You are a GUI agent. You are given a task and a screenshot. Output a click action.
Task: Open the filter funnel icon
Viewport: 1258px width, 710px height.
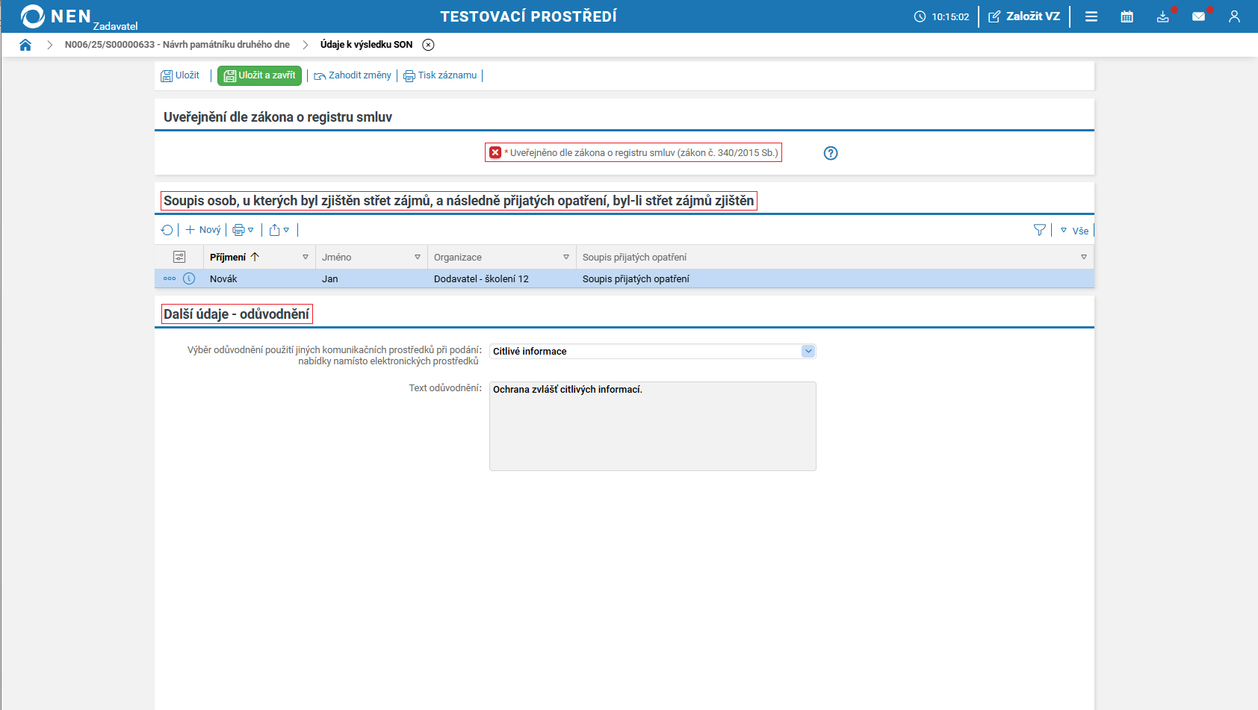pos(1039,230)
